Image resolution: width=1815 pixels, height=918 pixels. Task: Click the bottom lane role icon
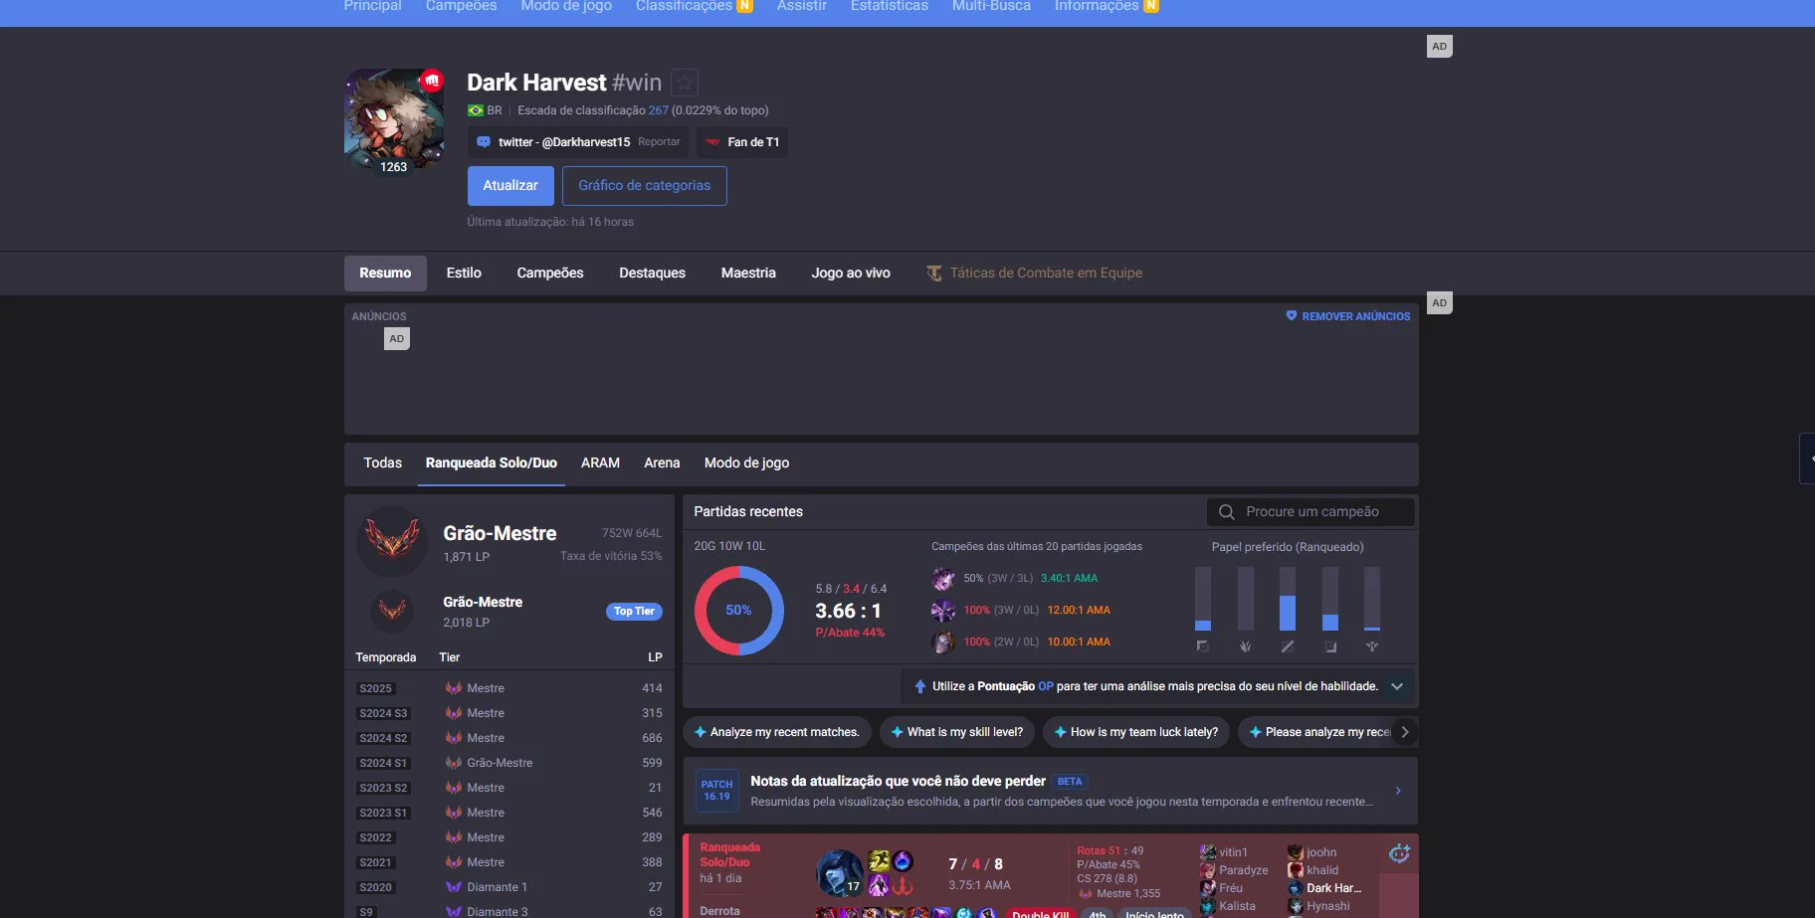coord(1330,646)
